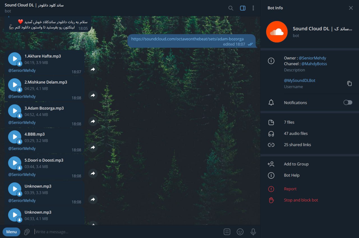Forward the 1.Akhare Hafte.mp3 message

tap(93, 69)
